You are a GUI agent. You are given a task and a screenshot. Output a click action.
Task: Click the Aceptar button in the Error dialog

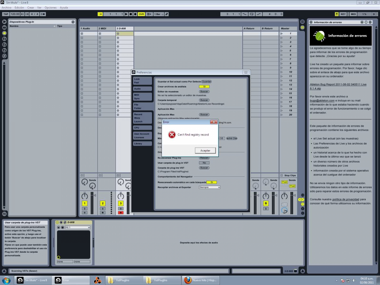pyautogui.click(x=206, y=150)
